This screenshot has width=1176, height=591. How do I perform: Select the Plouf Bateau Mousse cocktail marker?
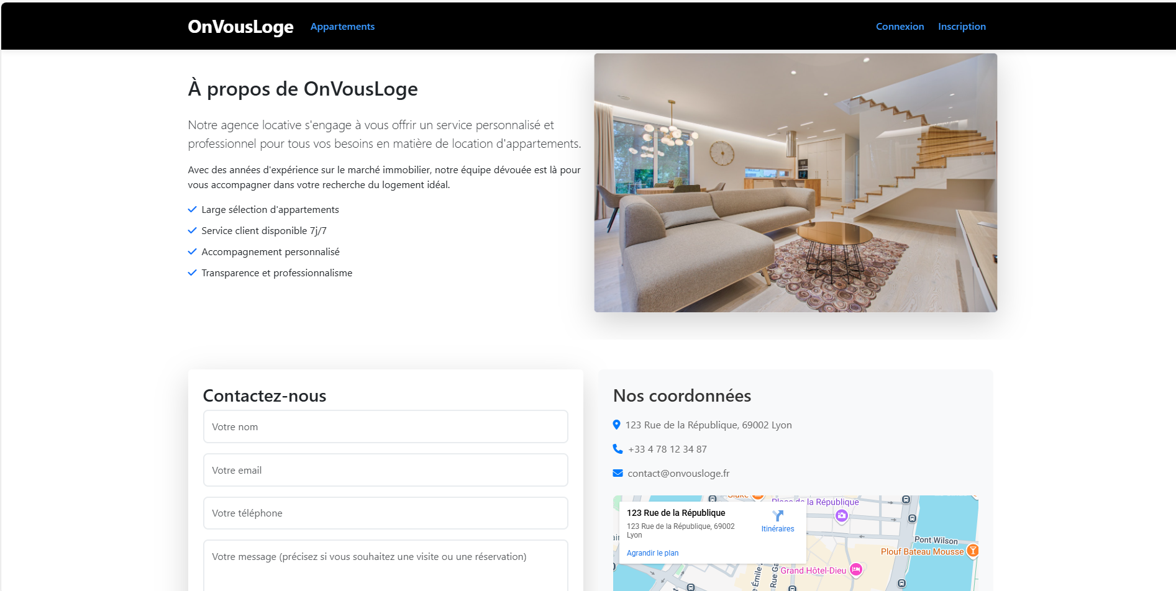click(972, 551)
